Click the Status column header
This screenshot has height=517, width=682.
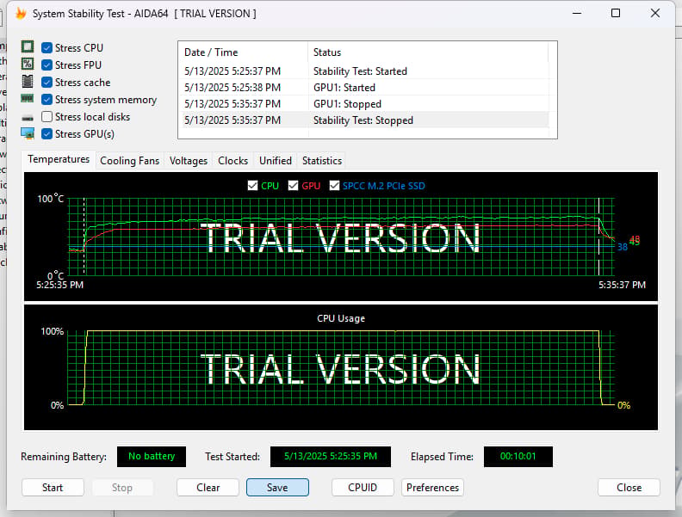click(x=428, y=52)
